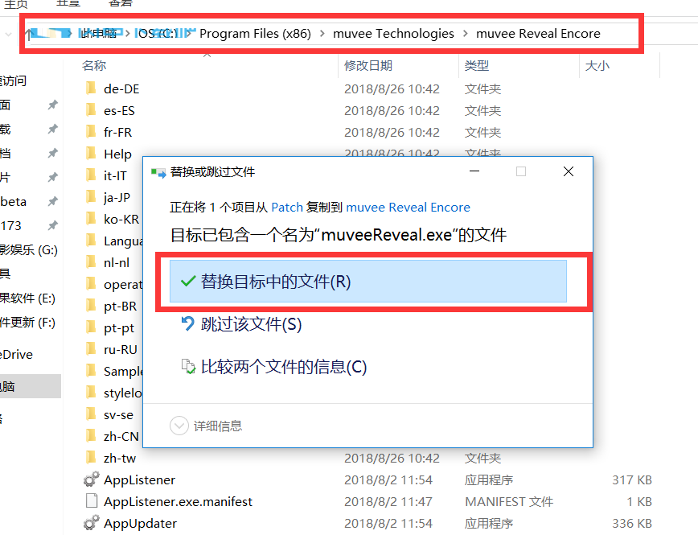This screenshot has height=535, width=698.
Task: Click the date cell of the de-DE row
Action: click(x=392, y=88)
